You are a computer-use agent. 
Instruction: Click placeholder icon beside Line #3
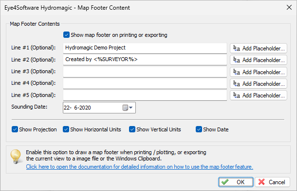[237, 72]
